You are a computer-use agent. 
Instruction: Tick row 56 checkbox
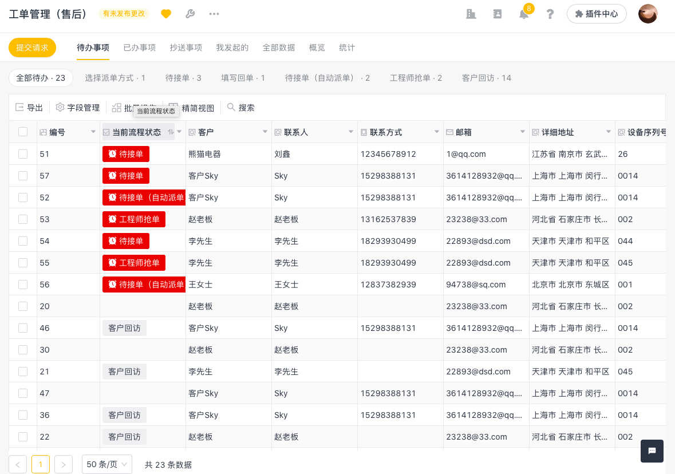point(23,285)
